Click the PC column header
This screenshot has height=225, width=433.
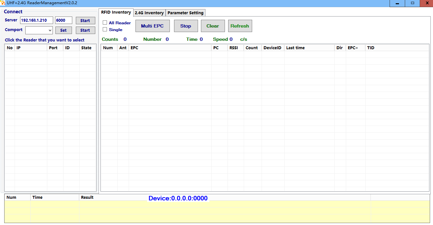click(219, 48)
